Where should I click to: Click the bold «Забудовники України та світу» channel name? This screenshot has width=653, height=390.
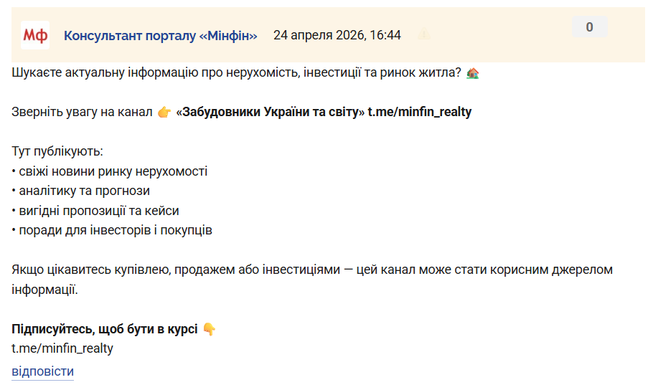[x=270, y=113]
